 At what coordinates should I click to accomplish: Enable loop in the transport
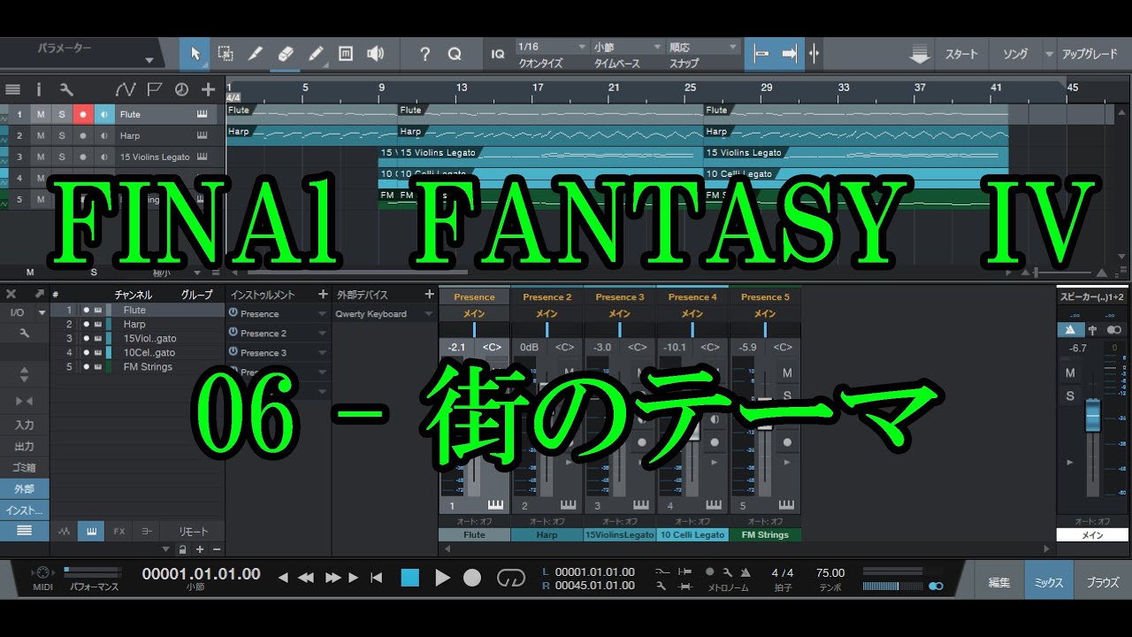[x=510, y=578]
